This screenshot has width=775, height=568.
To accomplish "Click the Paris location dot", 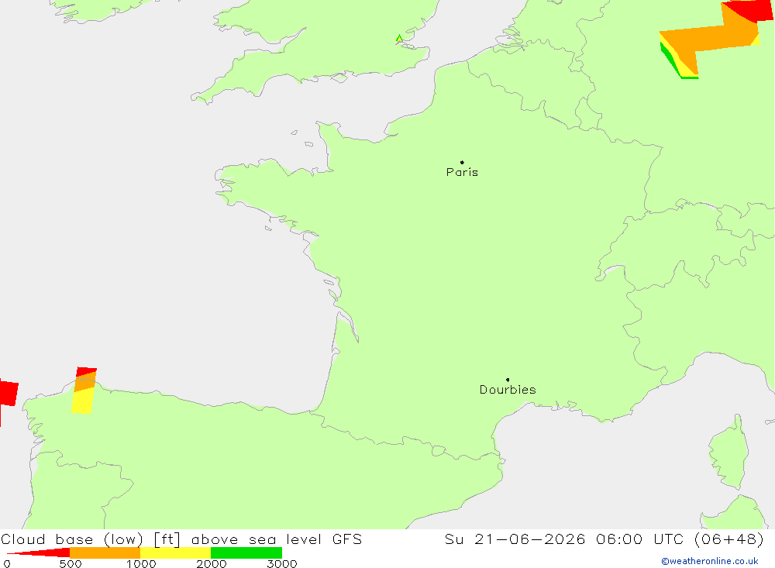I will click(x=462, y=162).
